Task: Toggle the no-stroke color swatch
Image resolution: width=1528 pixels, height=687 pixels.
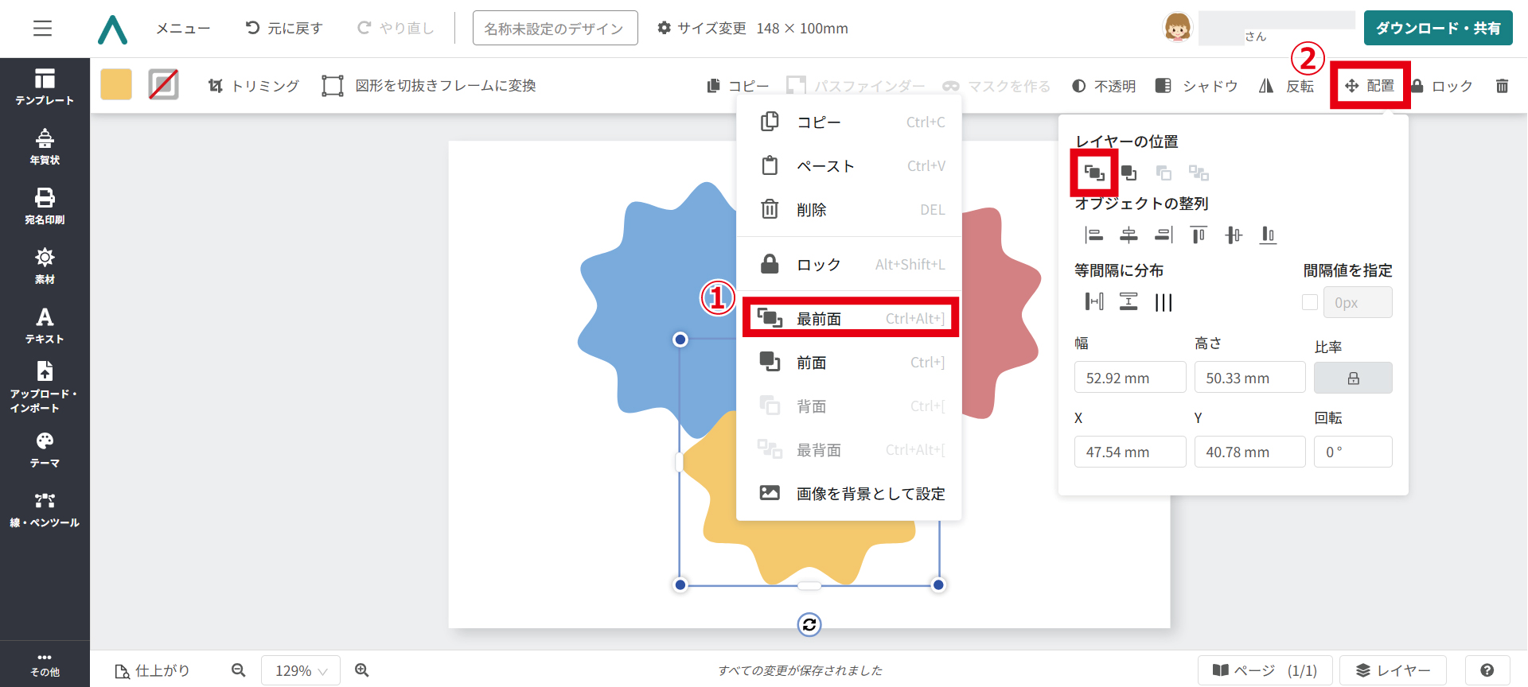Action: click(x=163, y=84)
